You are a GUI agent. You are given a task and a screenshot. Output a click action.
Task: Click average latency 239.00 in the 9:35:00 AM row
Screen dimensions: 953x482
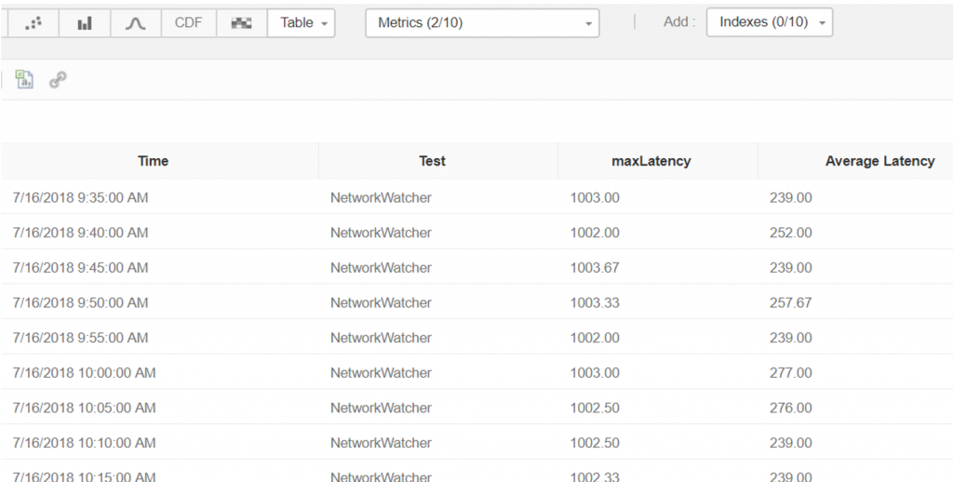[x=790, y=197]
